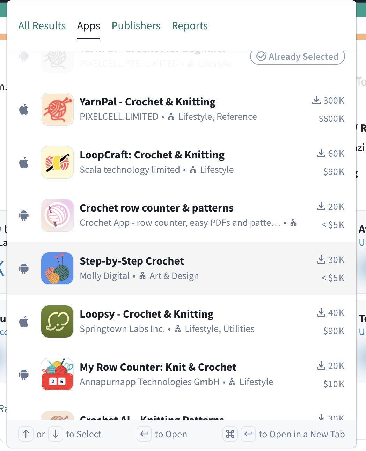This screenshot has width=366, height=451.
Task: Click the up arrow key hint in footer
Action: point(25,434)
